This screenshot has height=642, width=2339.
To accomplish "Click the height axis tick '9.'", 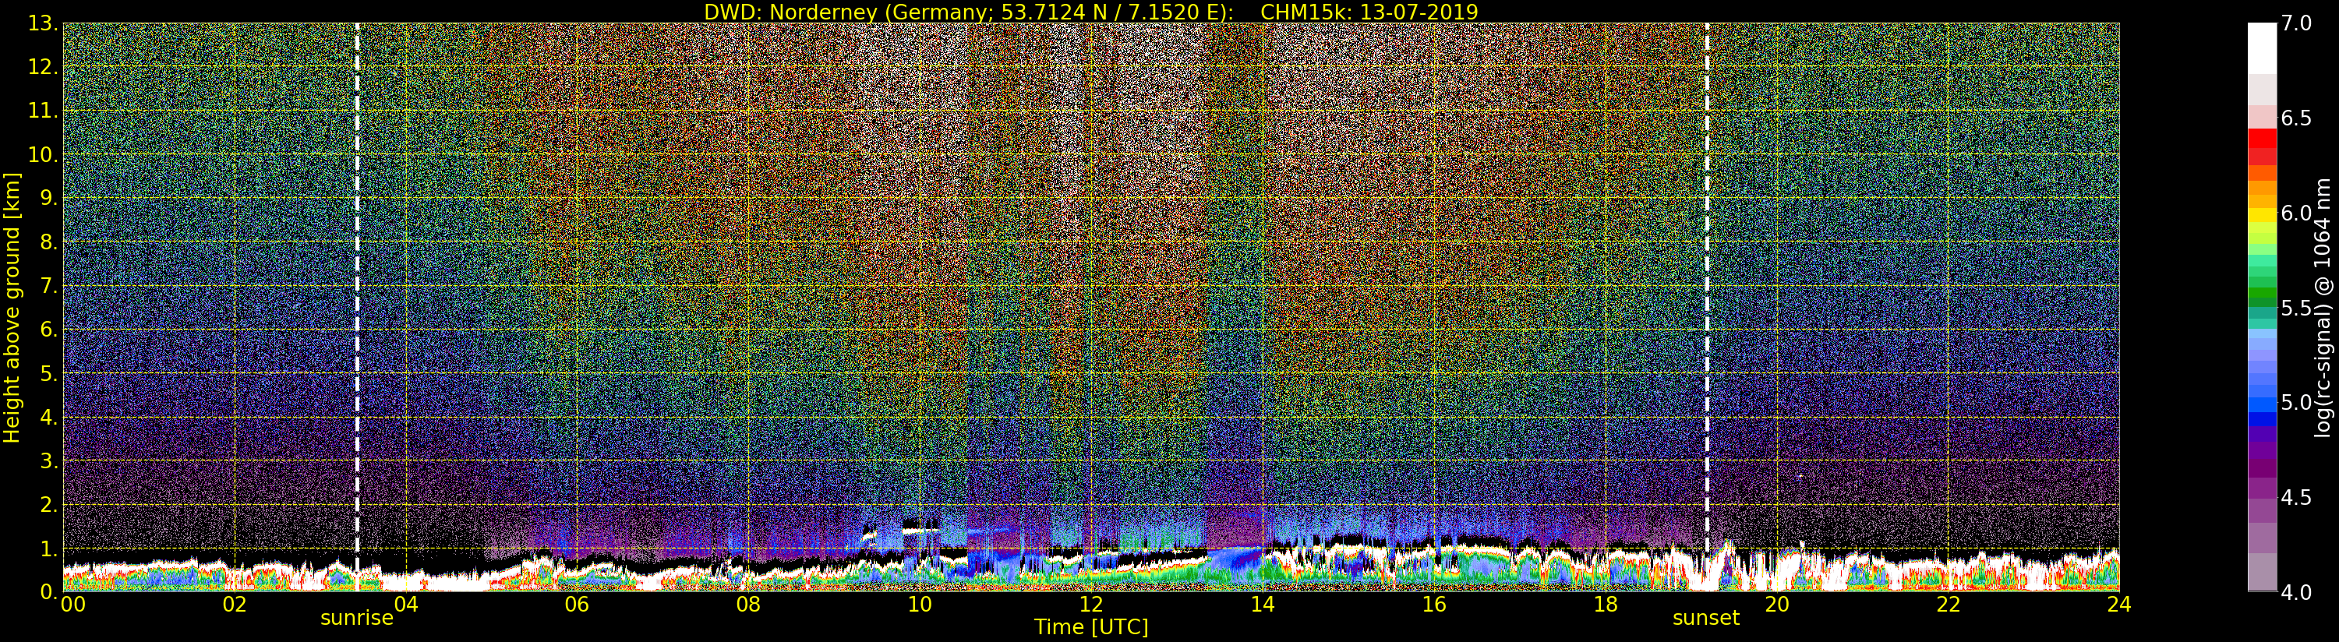I will tap(49, 198).
